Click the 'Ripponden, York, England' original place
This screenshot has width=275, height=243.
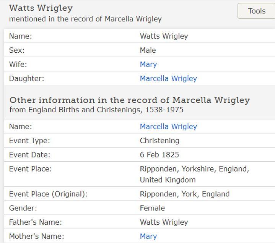(185, 194)
